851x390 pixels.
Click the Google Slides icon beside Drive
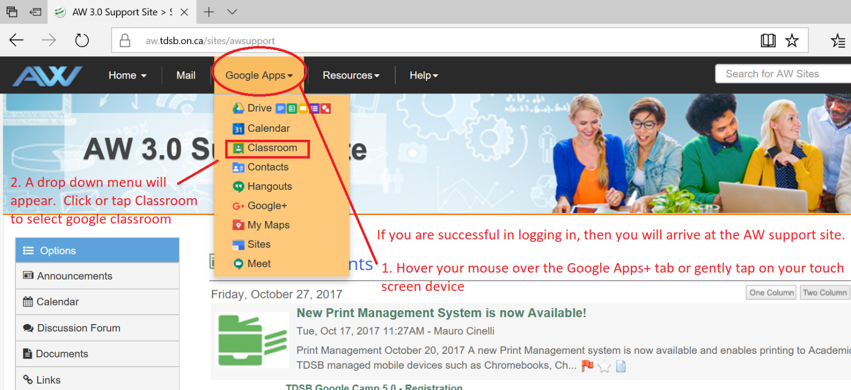[303, 108]
